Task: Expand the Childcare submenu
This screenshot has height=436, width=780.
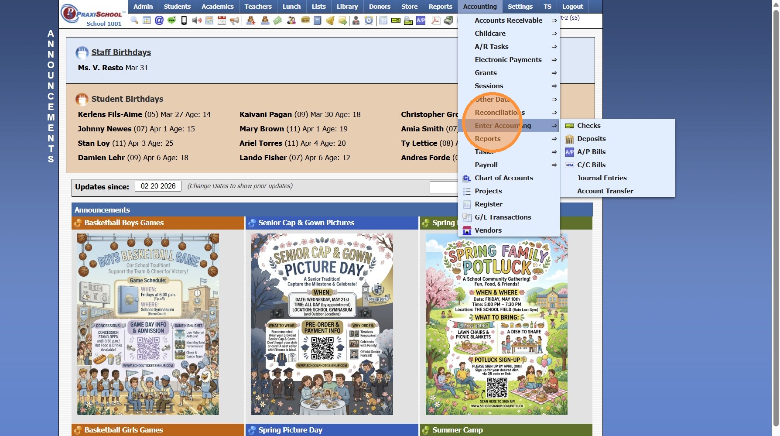Action: tap(509, 34)
